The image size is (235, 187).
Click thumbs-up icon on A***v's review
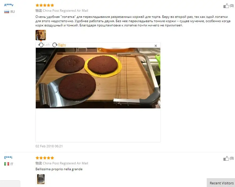coord(226,6)
